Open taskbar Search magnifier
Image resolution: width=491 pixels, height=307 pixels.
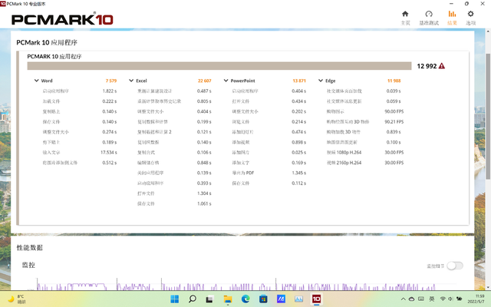pyautogui.click(x=192, y=299)
